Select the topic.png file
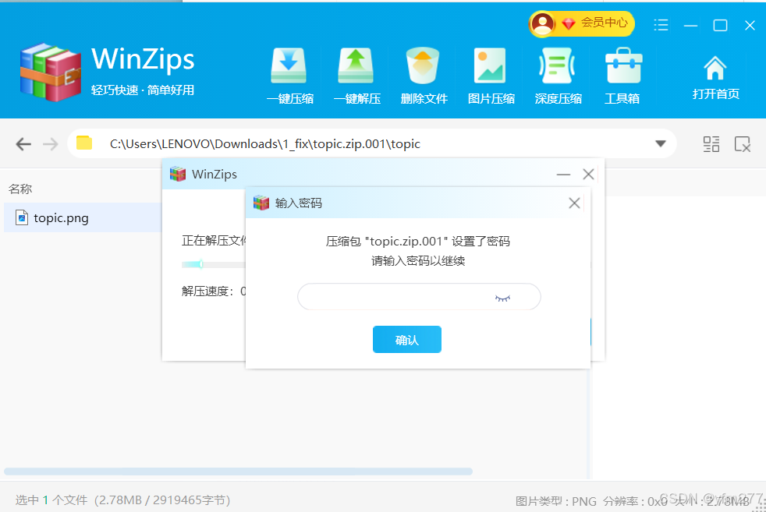Screen dimensions: 766x512 point(83,217)
